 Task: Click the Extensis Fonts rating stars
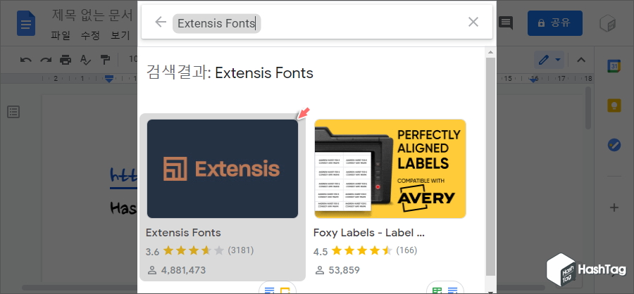(x=194, y=251)
